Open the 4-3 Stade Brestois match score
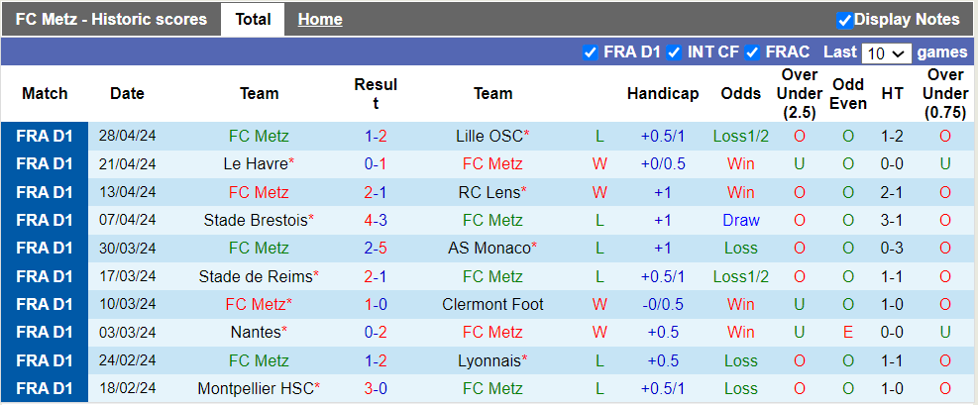Viewport: 978px width, 405px height. click(x=376, y=220)
